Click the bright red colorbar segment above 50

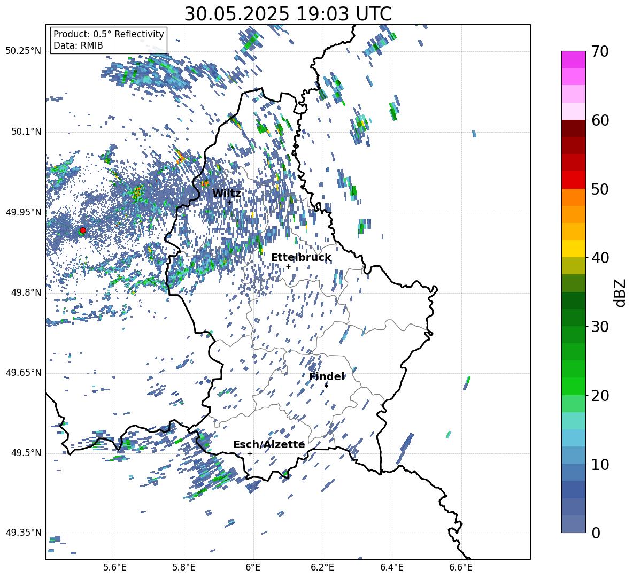pyautogui.click(x=574, y=180)
